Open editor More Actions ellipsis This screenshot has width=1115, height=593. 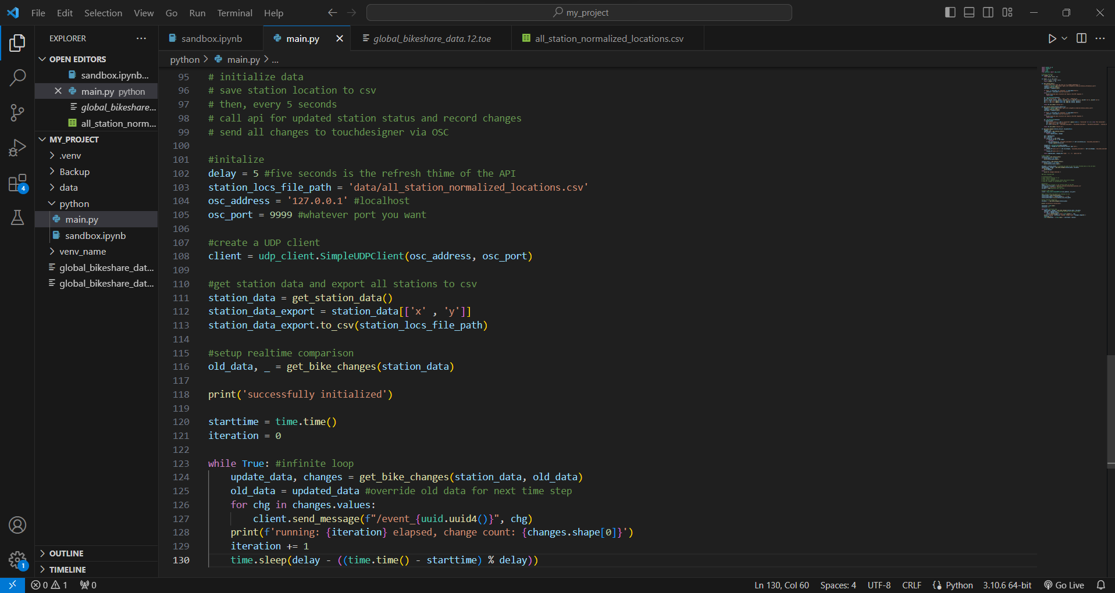click(1100, 38)
